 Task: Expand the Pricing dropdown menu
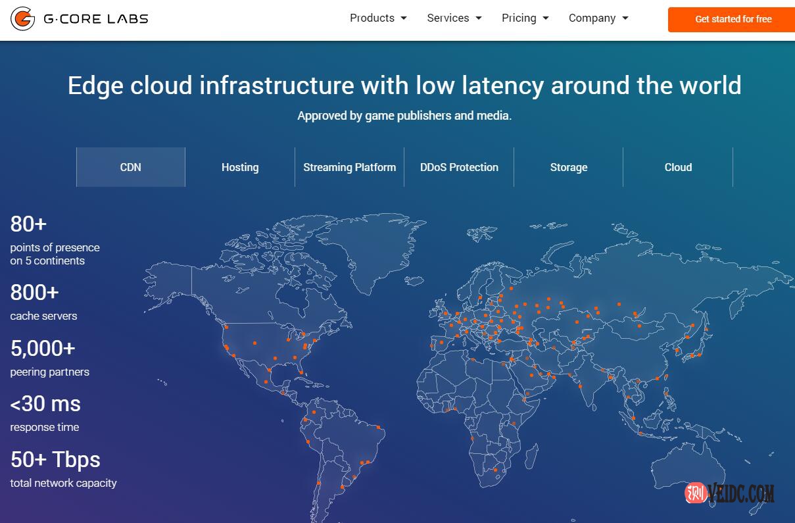coord(525,18)
